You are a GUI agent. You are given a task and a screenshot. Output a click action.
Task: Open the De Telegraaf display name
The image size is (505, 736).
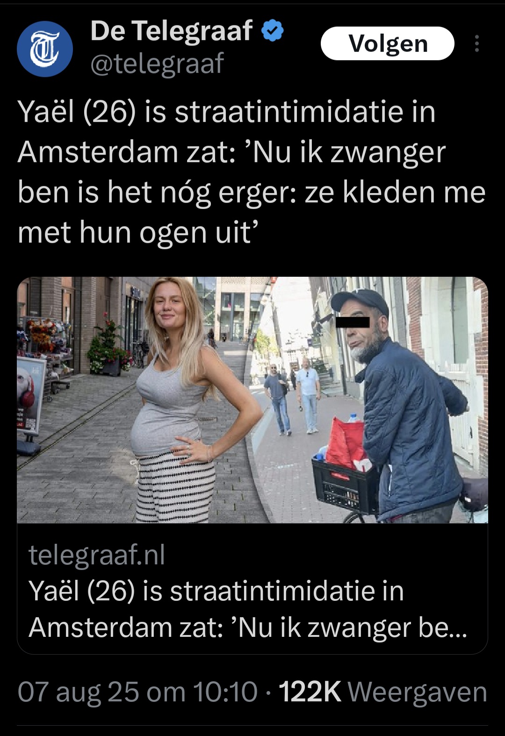pos(172,31)
